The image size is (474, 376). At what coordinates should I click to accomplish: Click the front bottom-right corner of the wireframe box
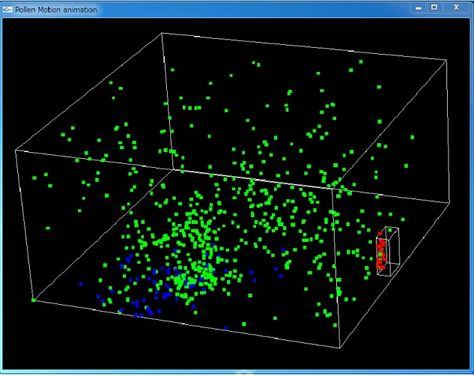(x=339, y=348)
